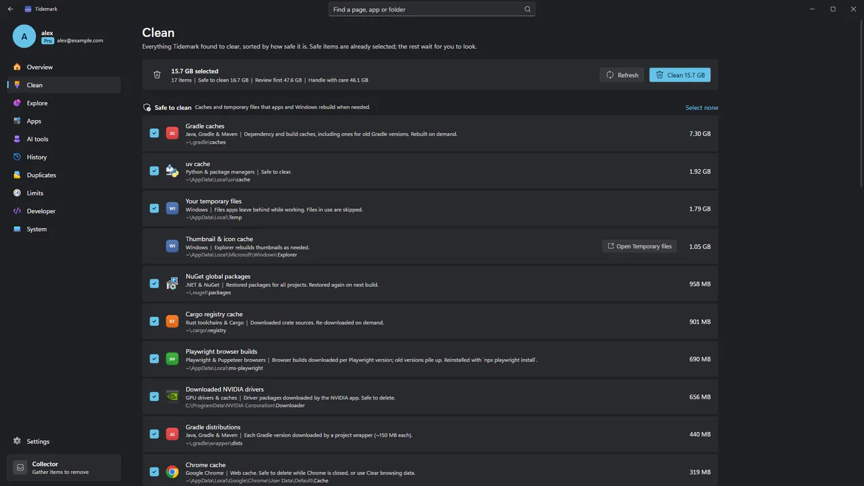
Task: Click the search magnifier icon
Action: pos(528,9)
